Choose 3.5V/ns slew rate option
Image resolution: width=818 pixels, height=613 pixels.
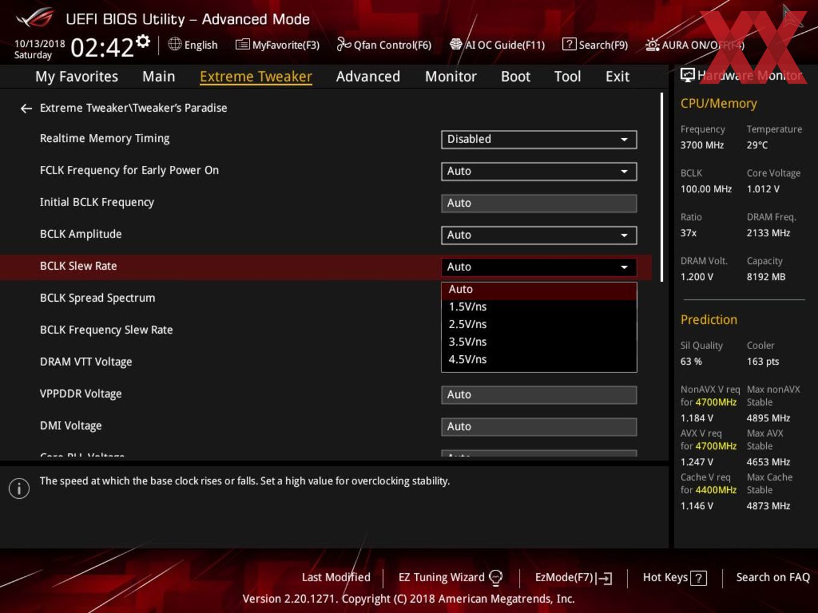539,342
